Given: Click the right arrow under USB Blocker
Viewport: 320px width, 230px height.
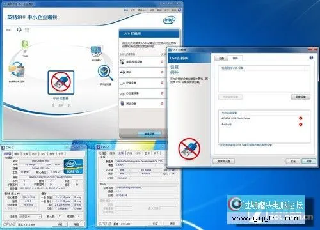Looking at the screenshot, I should point(68,105).
